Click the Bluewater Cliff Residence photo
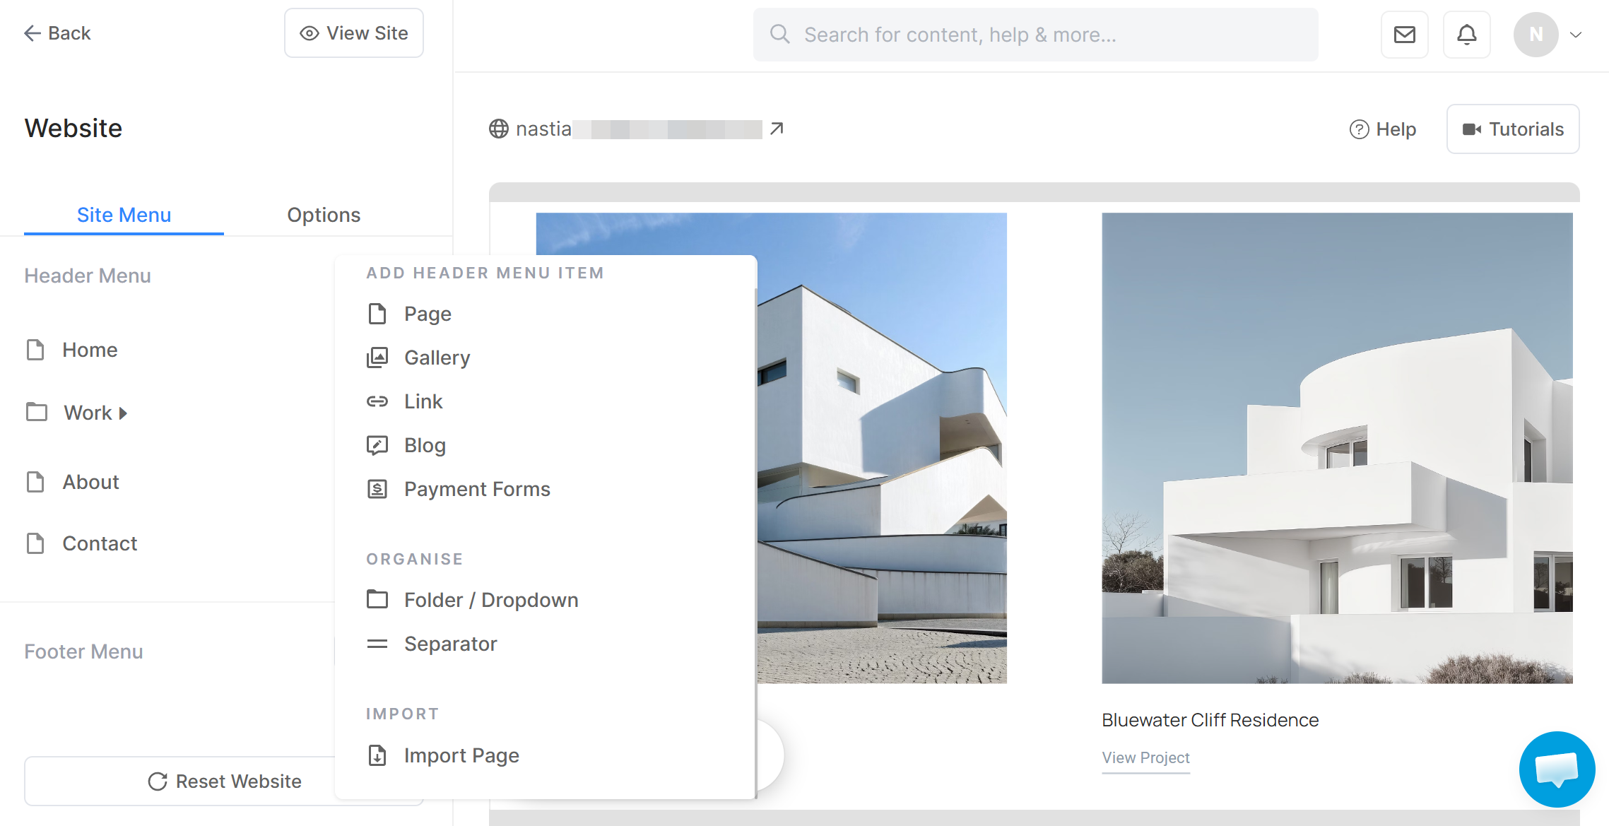Viewport: 1609px width, 826px height. pos(1337,448)
